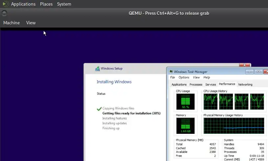Viewport: 268px width, 161px height.
Task: Click the Windows Setup icon in its title bar
Action: (x=98, y=69)
